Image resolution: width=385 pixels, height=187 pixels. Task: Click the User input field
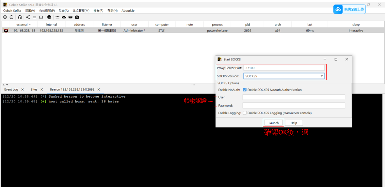294,97
